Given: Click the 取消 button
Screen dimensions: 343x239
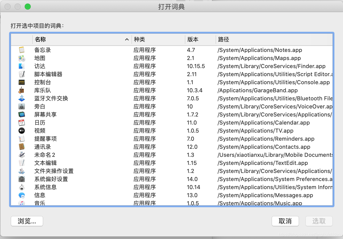Looking at the screenshot, I should [285, 221].
